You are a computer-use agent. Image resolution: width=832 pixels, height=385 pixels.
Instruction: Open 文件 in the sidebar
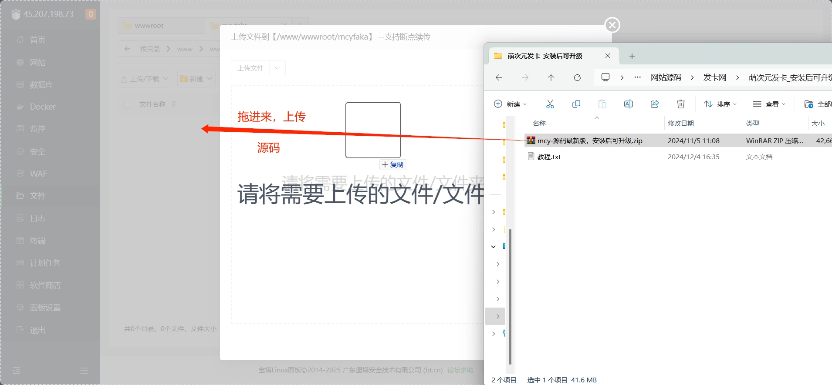(x=37, y=196)
